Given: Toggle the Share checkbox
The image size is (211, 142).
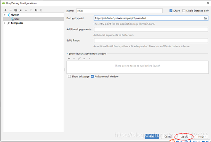Looking at the screenshot, I should (x=171, y=11).
